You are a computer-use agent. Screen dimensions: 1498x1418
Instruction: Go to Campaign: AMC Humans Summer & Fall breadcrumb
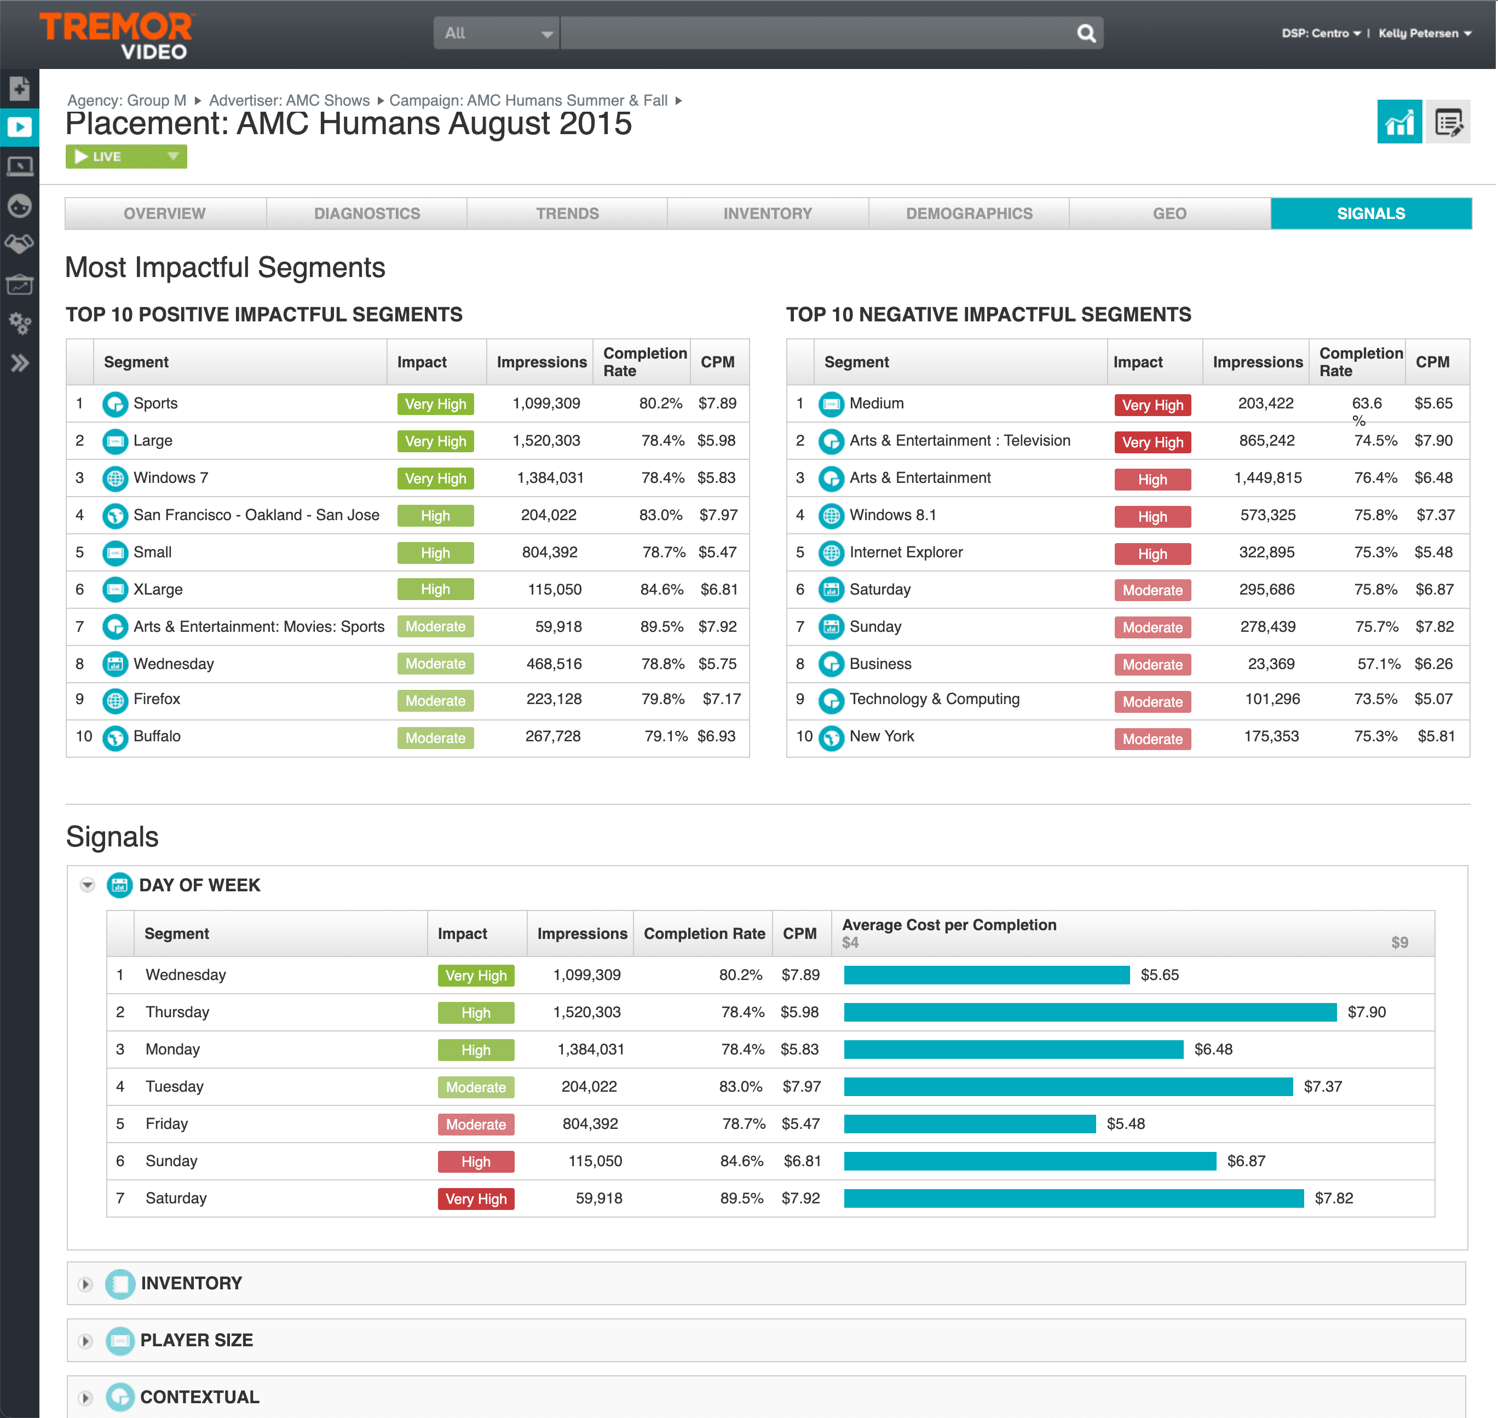(528, 101)
